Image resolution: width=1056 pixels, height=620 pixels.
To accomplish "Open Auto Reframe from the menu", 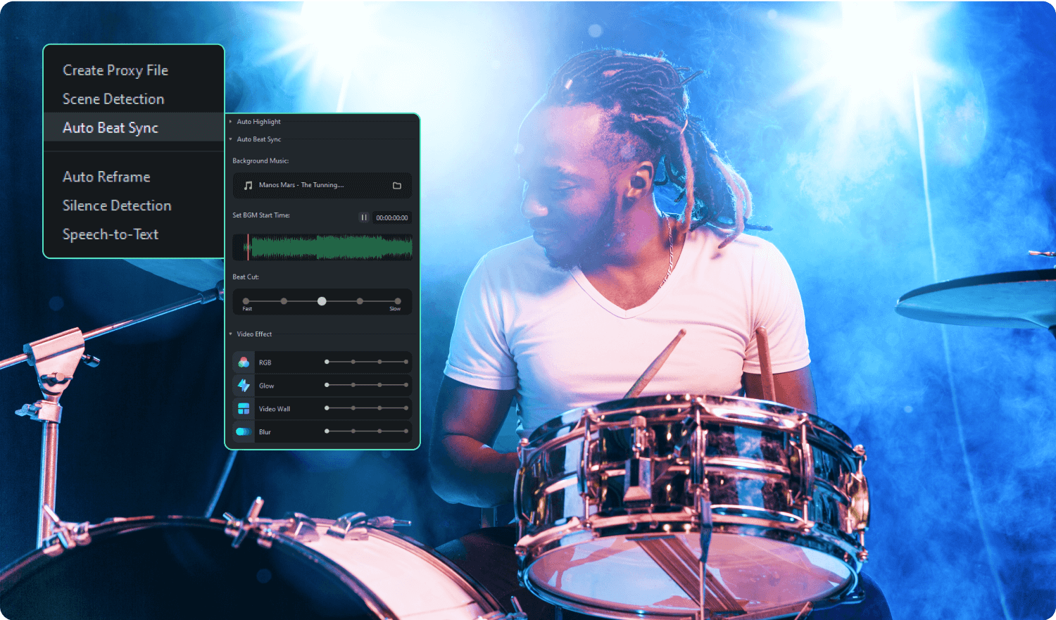I will click(106, 177).
